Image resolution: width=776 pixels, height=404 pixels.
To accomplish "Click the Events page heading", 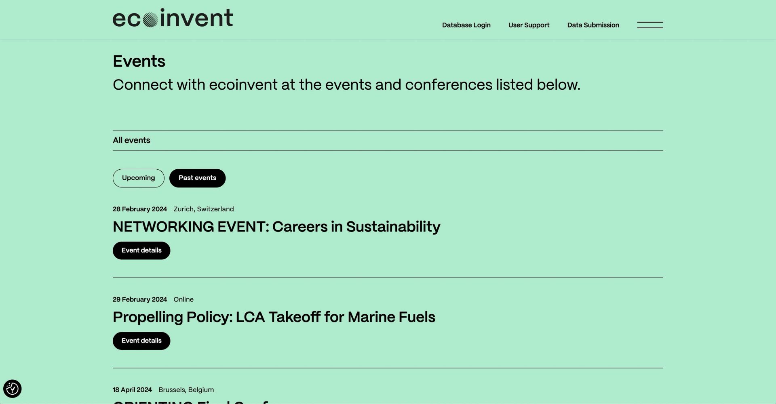I will coord(139,61).
